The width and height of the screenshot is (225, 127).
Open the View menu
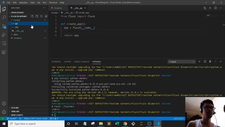32,2
